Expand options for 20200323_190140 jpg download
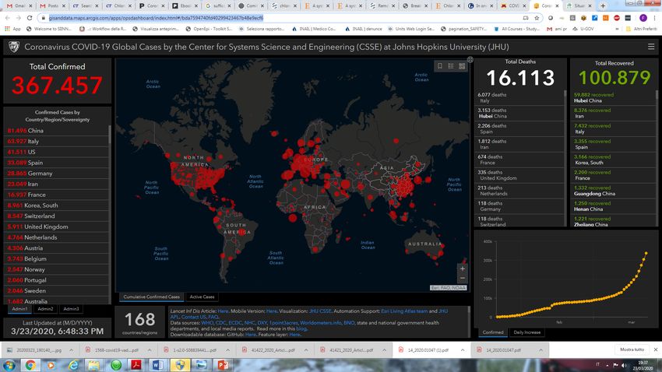Viewport: 662px width, 372px height. [x=71, y=350]
